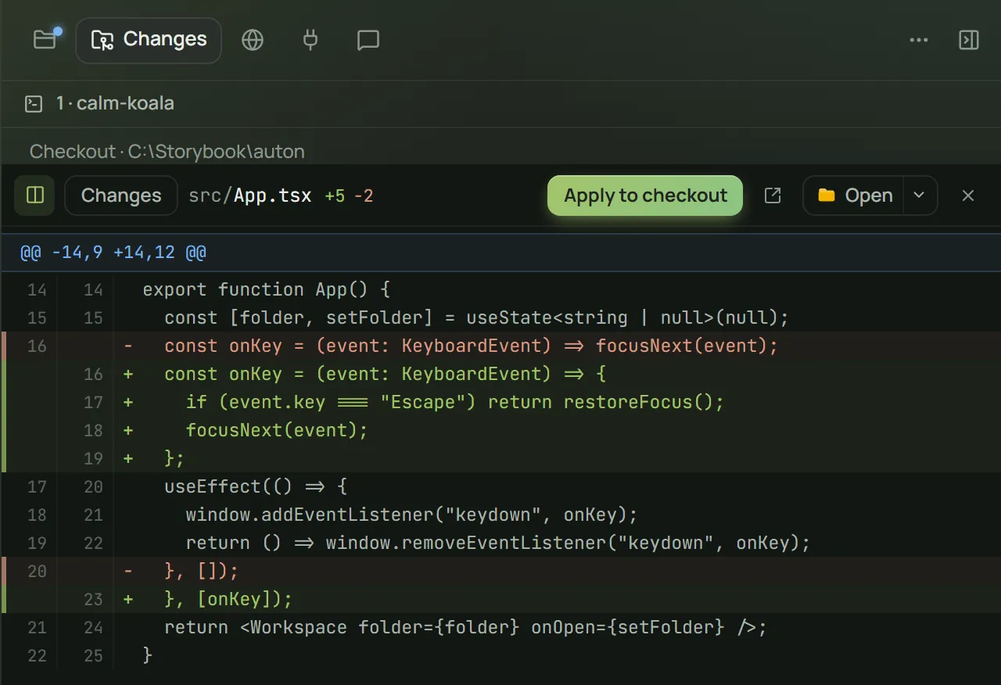Click the src/App.tsx file path
This screenshot has height=685, width=1001.
(x=249, y=195)
